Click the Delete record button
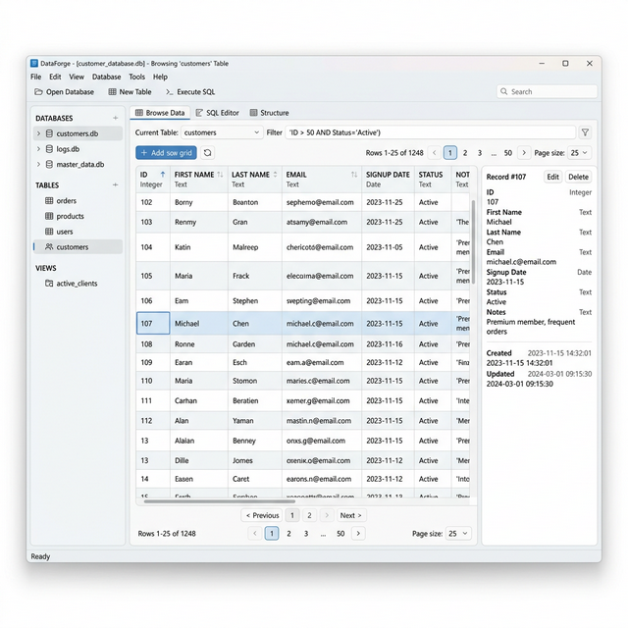628x628 pixels. click(578, 177)
